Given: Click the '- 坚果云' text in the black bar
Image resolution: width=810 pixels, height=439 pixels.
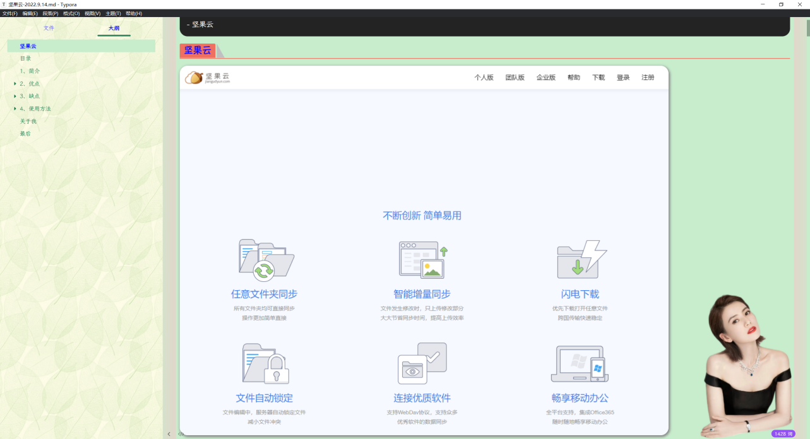Looking at the screenshot, I should click(x=200, y=25).
